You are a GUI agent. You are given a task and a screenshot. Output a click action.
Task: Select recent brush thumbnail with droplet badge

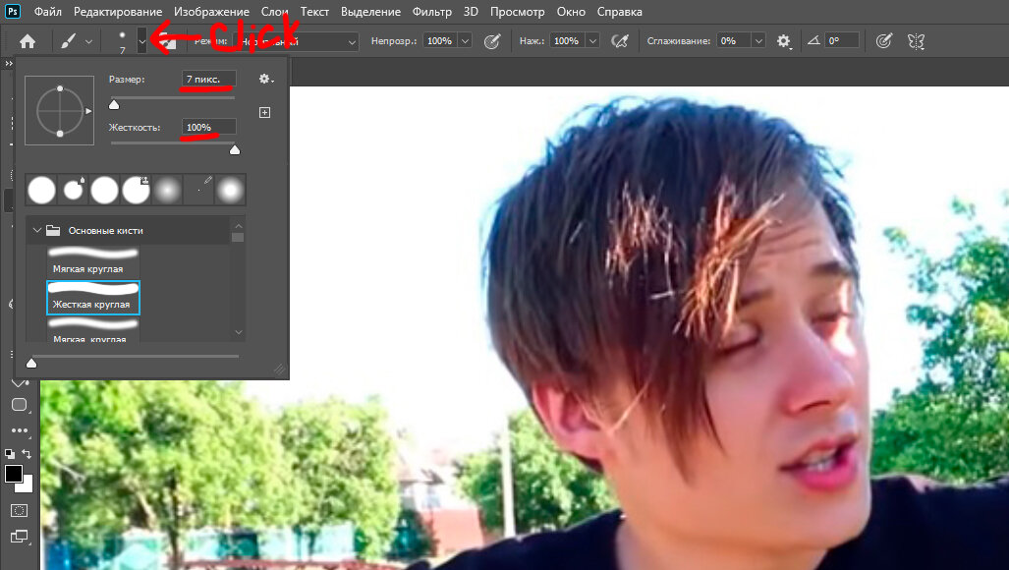click(x=74, y=191)
